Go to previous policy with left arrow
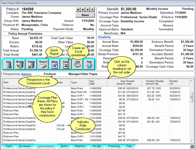This screenshot has height=150, width=196. tap(83, 10)
